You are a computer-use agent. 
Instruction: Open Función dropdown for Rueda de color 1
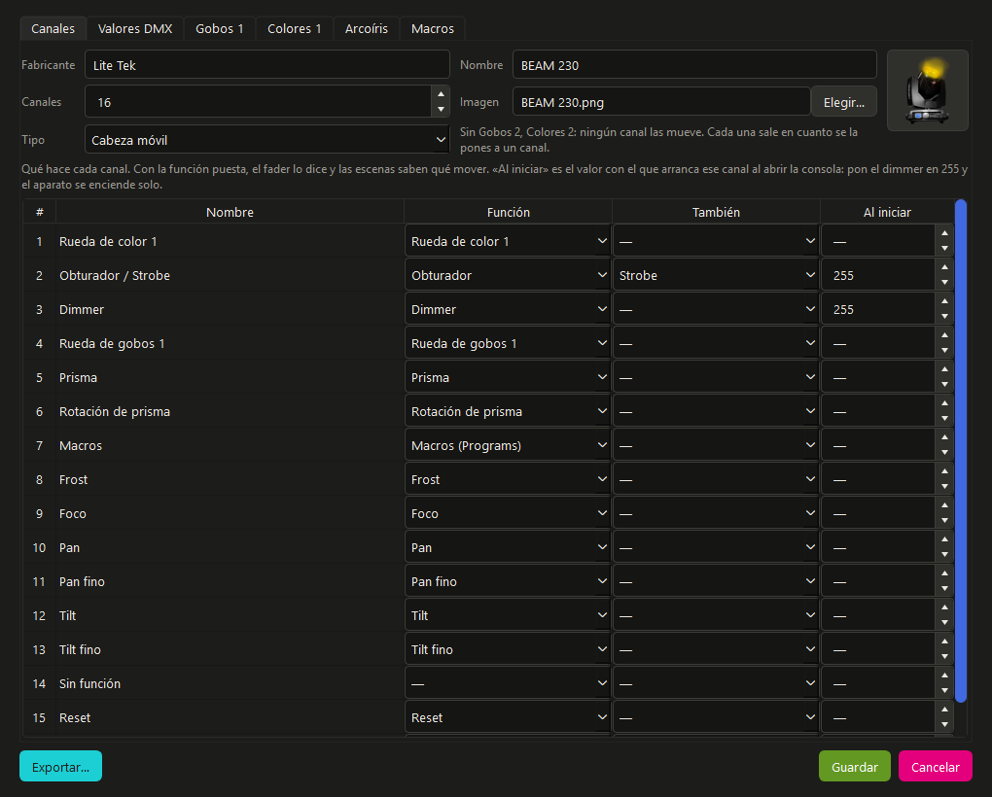(508, 241)
